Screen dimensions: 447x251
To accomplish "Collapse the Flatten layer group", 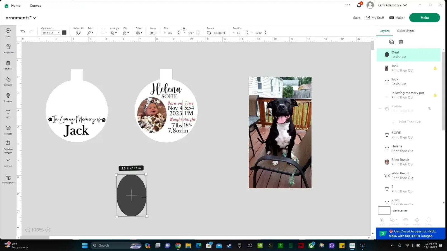I will [x=380, y=108].
